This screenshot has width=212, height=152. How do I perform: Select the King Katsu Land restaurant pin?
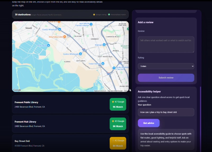[65, 37]
